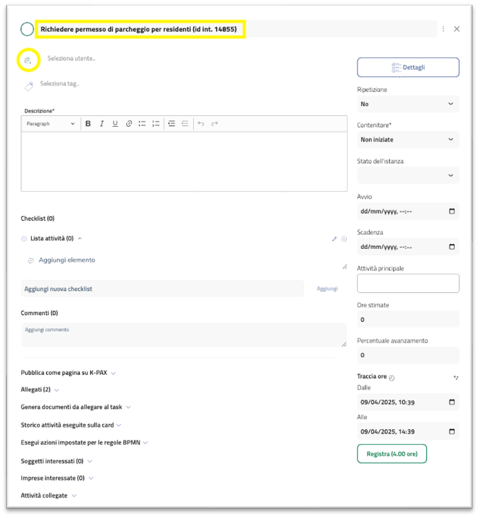Insert a link using the editor toolbar
The image size is (478, 517).
pos(128,124)
